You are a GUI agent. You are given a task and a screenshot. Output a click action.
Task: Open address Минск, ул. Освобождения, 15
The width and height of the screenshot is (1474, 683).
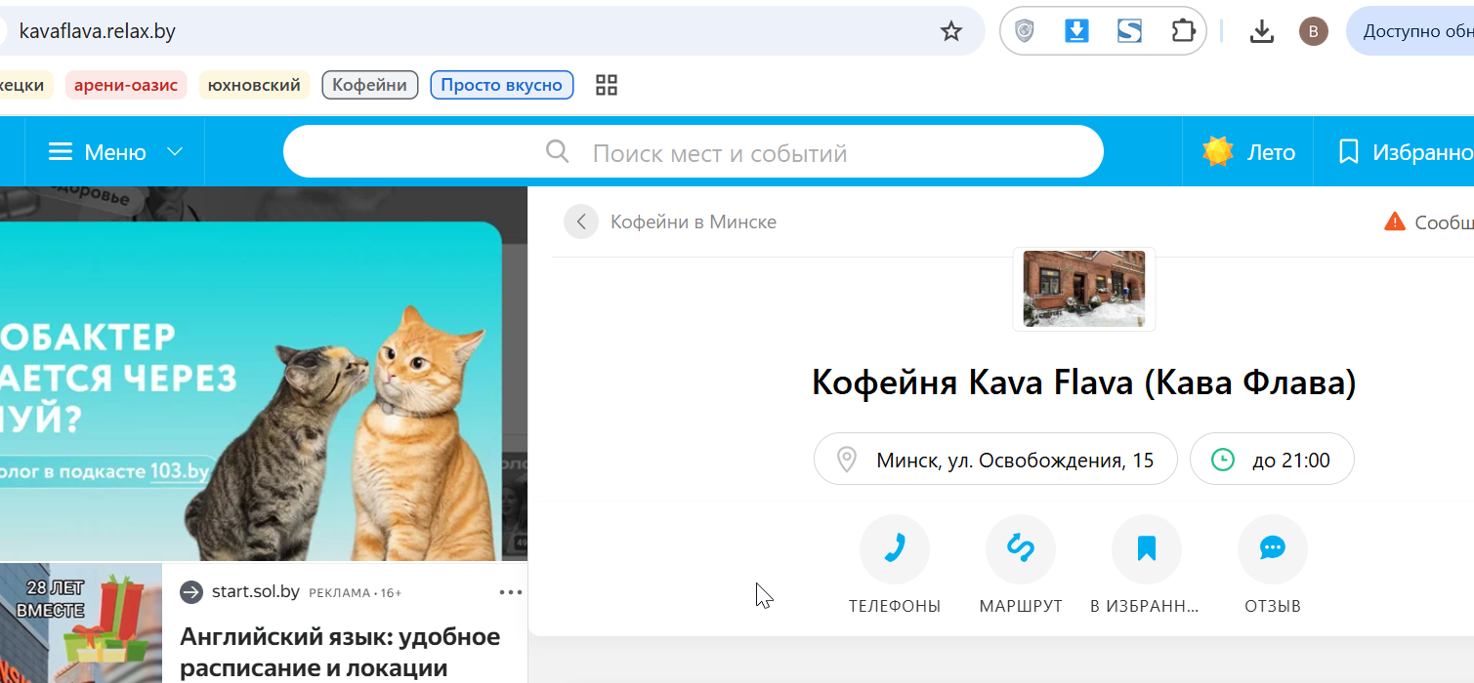[995, 459]
